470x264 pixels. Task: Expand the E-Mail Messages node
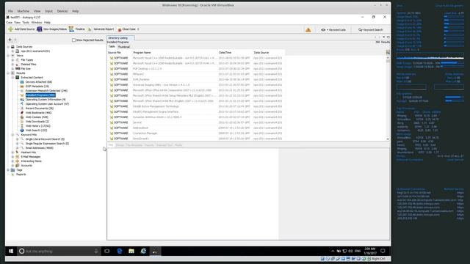[12, 157]
